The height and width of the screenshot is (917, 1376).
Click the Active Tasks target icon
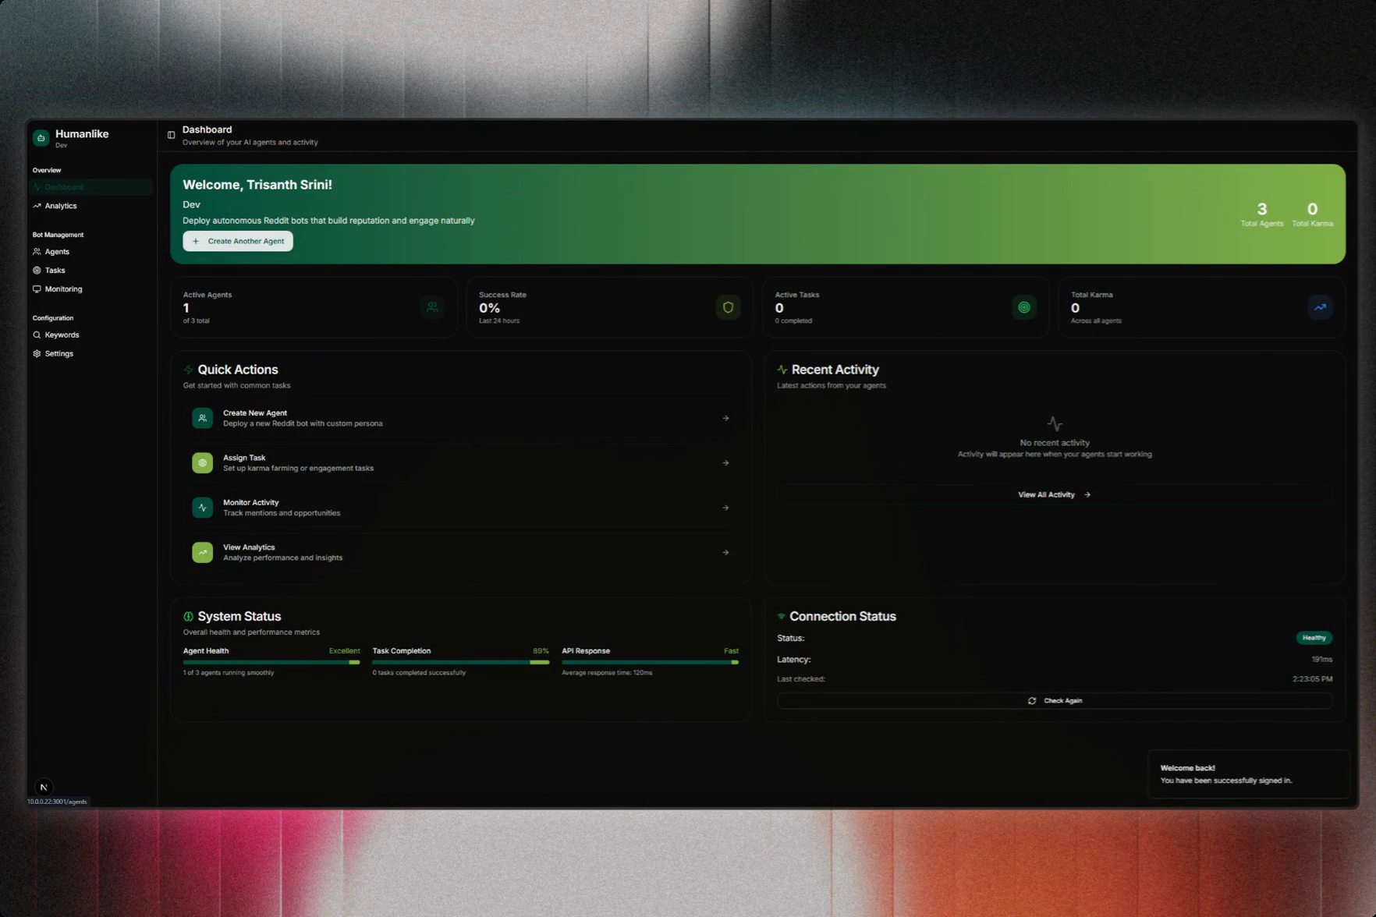pos(1023,307)
